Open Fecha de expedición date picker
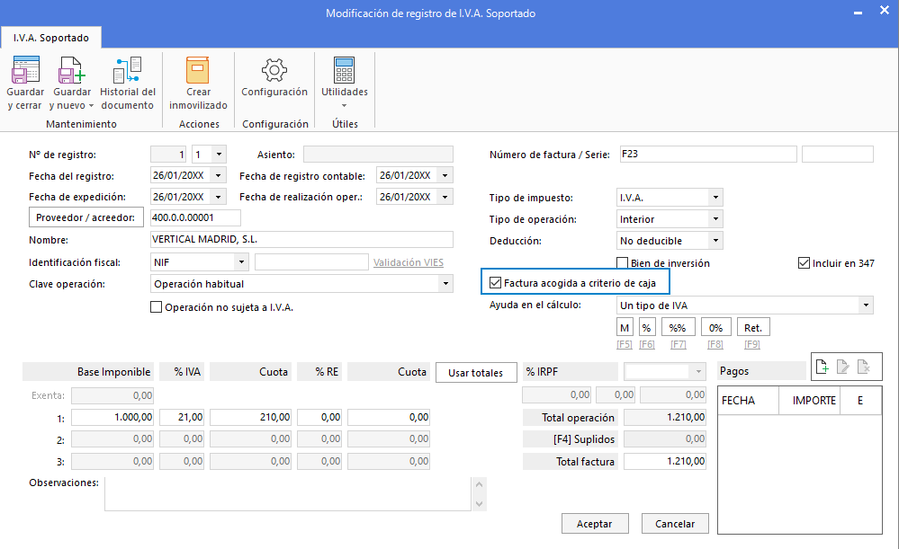Viewport: 899px width, 549px height. [x=219, y=197]
